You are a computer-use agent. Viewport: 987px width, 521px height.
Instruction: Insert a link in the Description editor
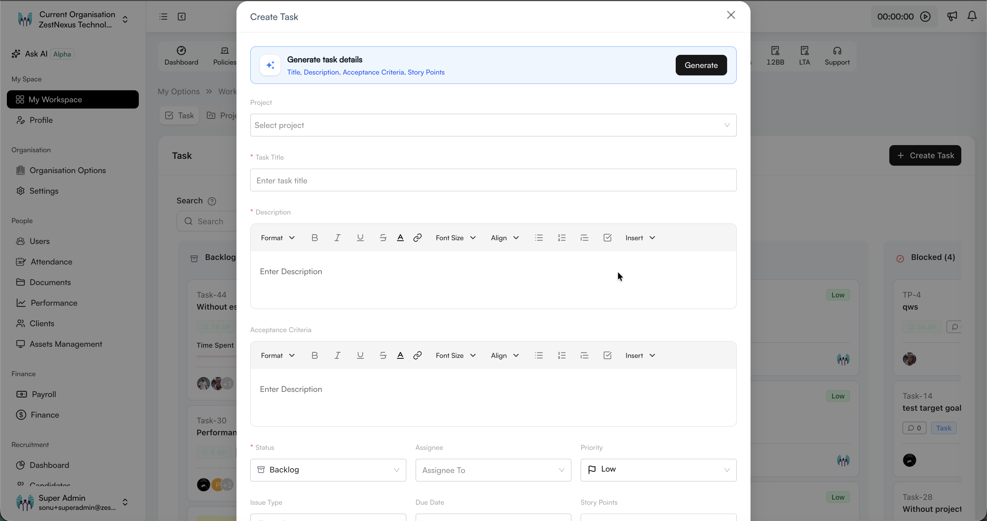(417, 238)
